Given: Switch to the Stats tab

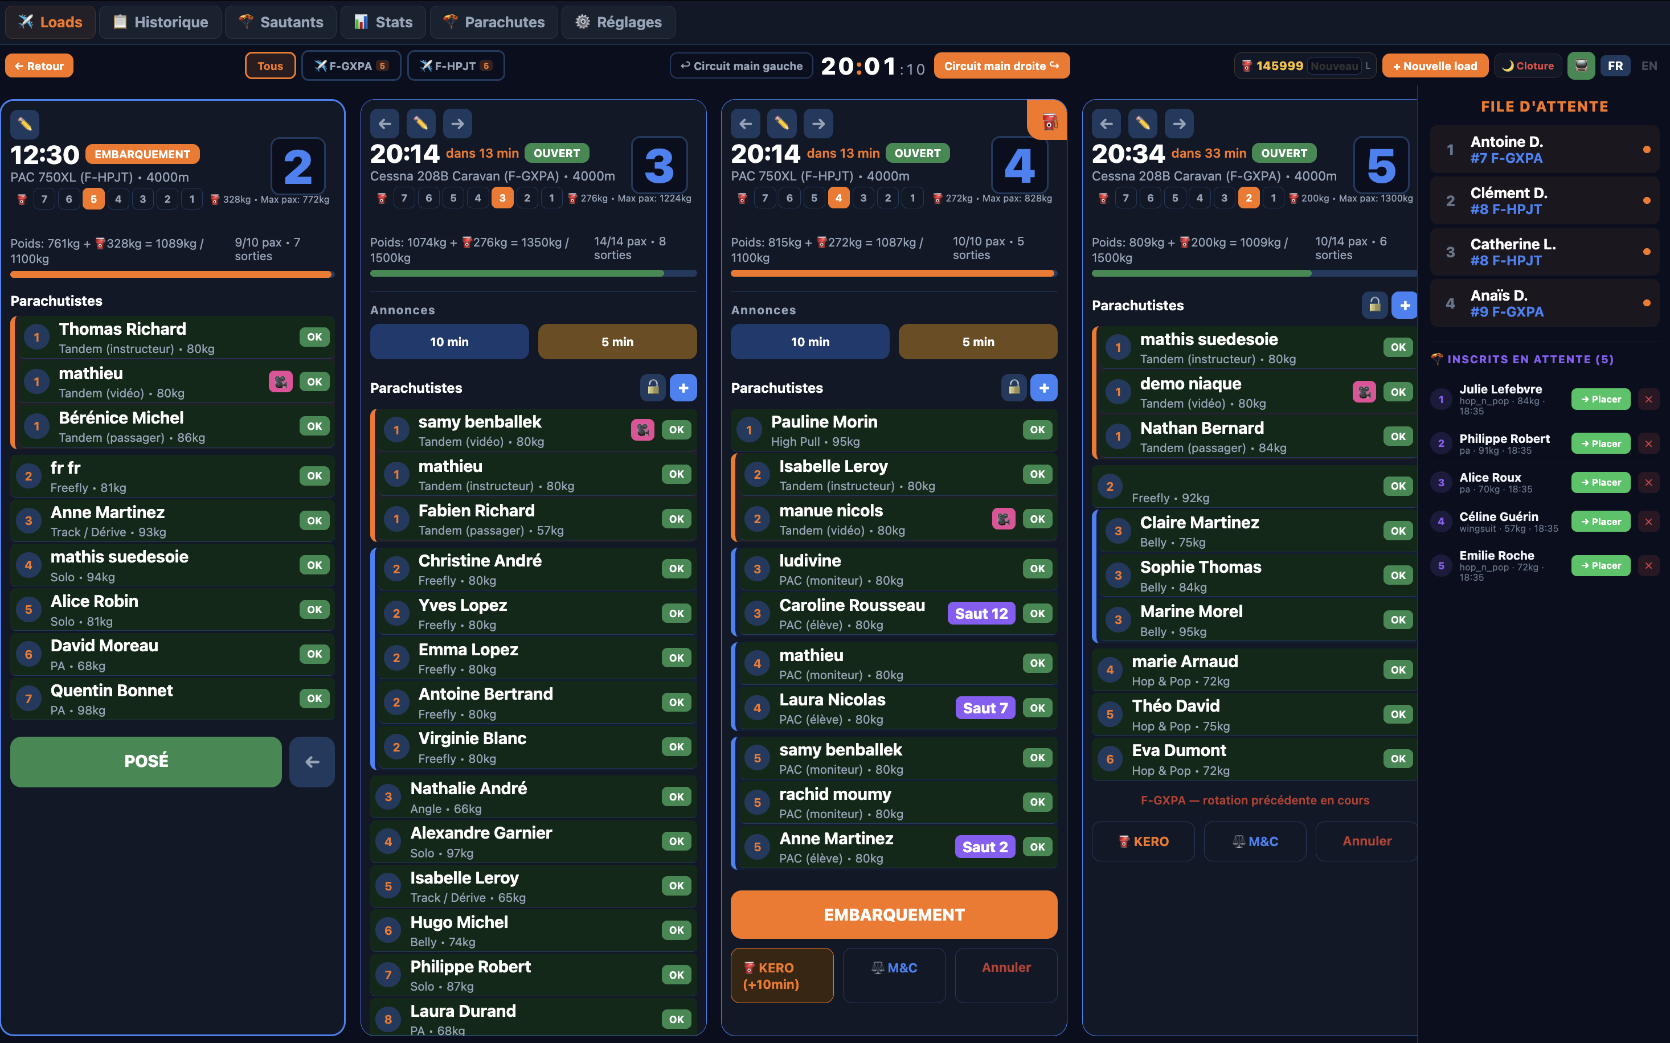Looking at the screenshot, I should (x=383, y=22).
